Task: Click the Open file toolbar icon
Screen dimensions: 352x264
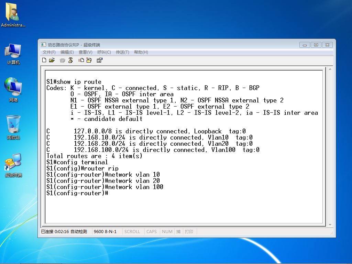Action: (x=52, y=60)
